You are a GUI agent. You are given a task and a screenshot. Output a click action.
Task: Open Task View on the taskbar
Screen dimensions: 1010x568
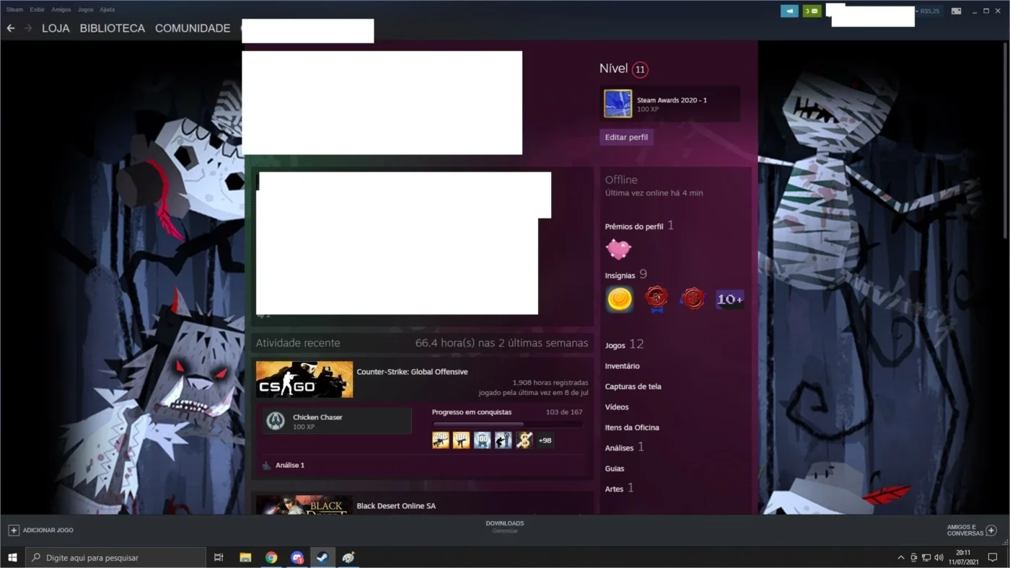click(x=219, y=557)
